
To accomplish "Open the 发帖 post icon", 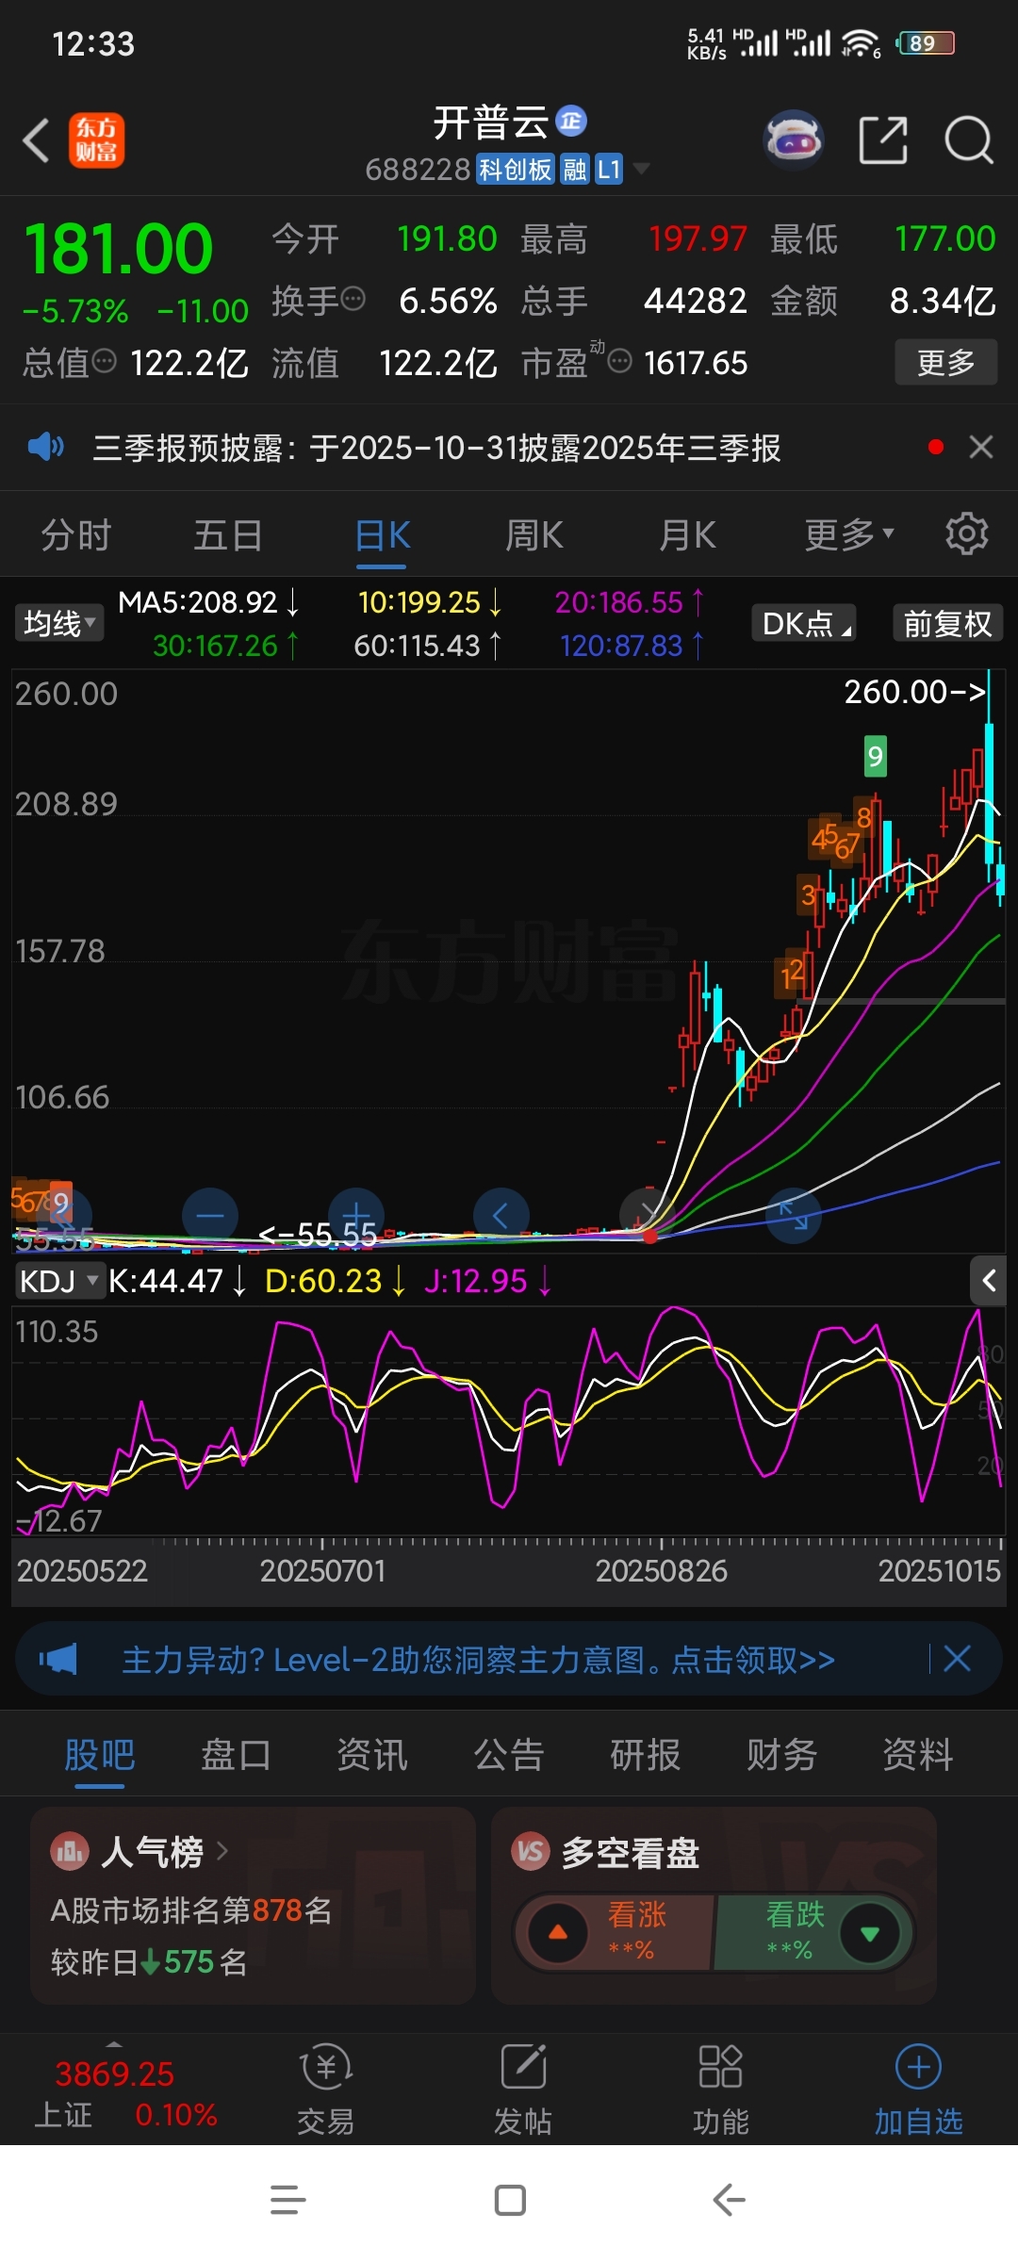I will point(524,2067).
